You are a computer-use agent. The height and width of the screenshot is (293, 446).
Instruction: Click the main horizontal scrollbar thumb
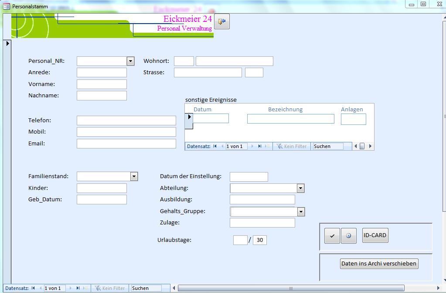point(291,288)
